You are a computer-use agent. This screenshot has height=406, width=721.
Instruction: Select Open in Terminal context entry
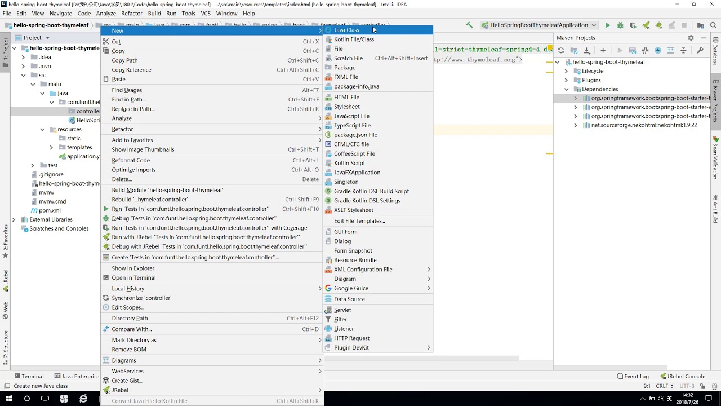coord(212,277)
